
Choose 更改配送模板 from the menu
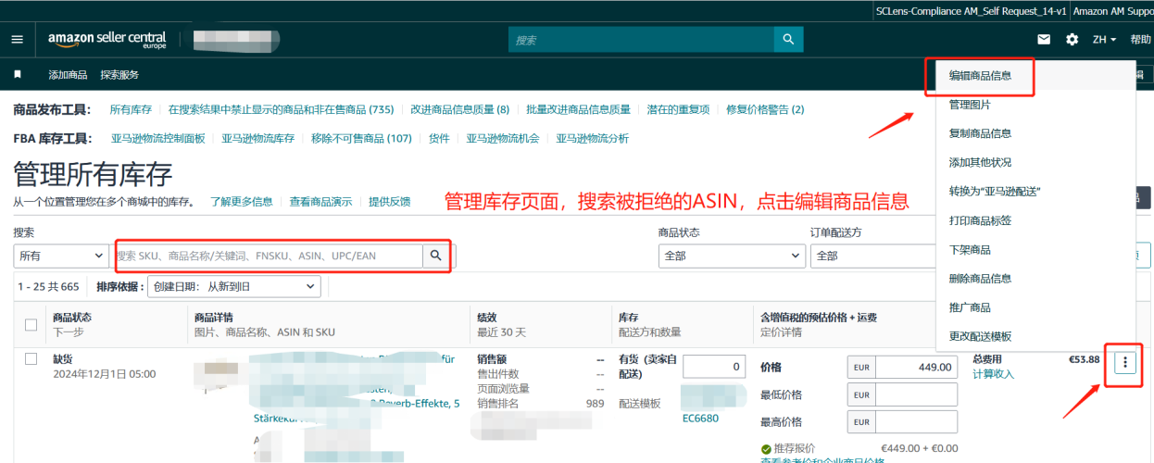980,336
